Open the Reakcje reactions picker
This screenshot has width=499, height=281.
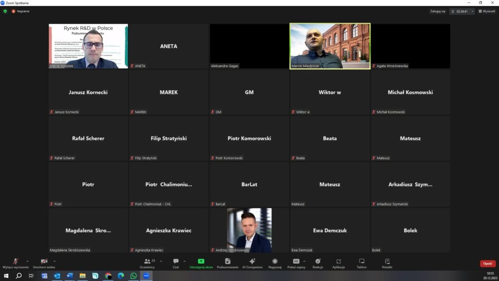318,262
